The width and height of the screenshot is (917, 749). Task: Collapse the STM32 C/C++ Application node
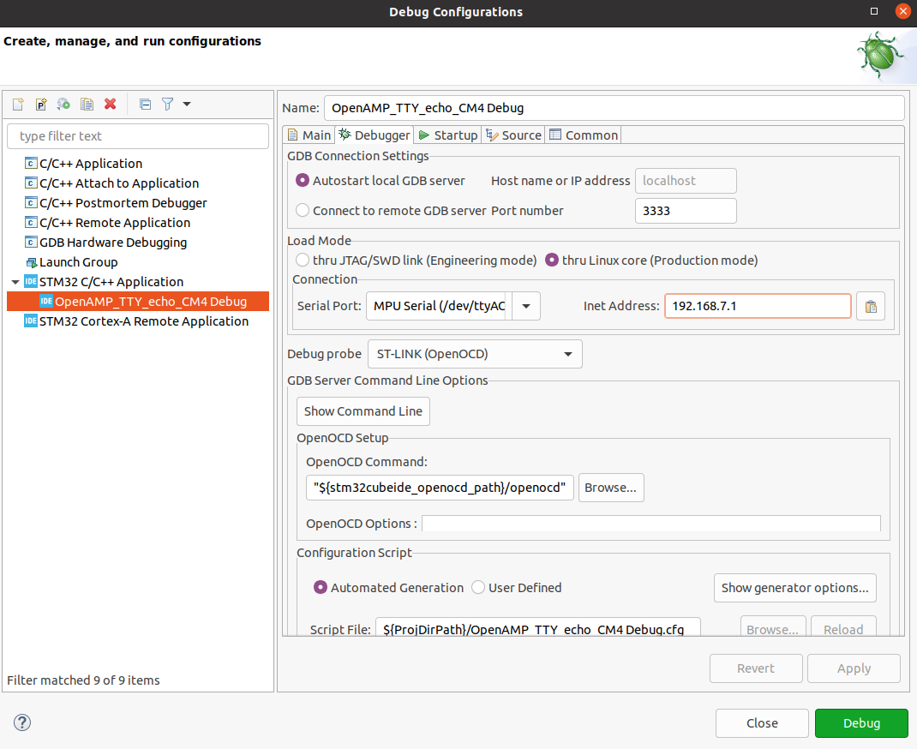pos(15,282)
